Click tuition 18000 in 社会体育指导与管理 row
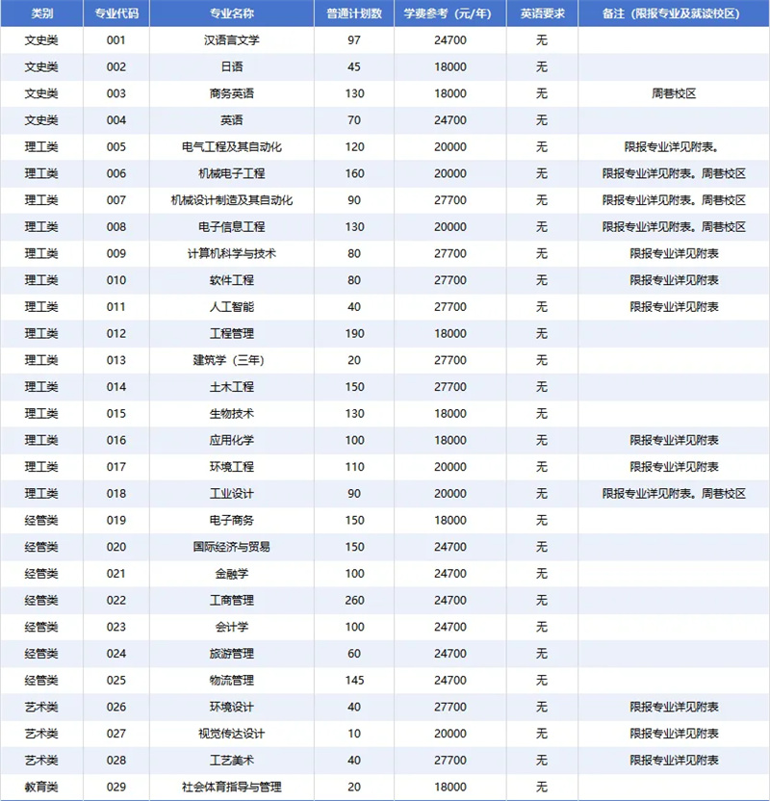The width and height of the screenshot is (770, 801). pyautogui.click(x=450, y=787)
